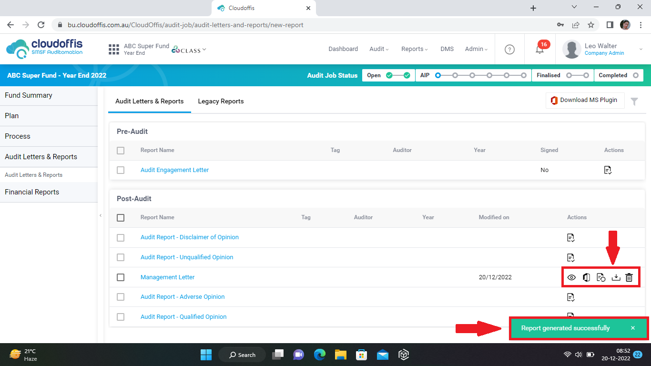This screenshot has width=651, height=366.
Task: Dismiss the Report generated successfully notification
Action: (633, 328)
